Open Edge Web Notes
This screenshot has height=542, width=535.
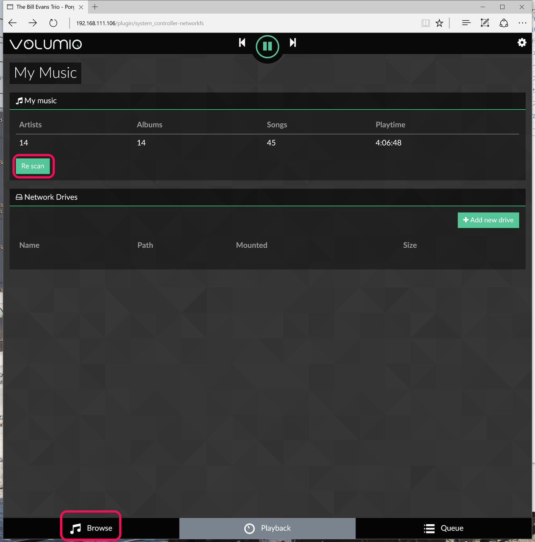tap(485, 23)
